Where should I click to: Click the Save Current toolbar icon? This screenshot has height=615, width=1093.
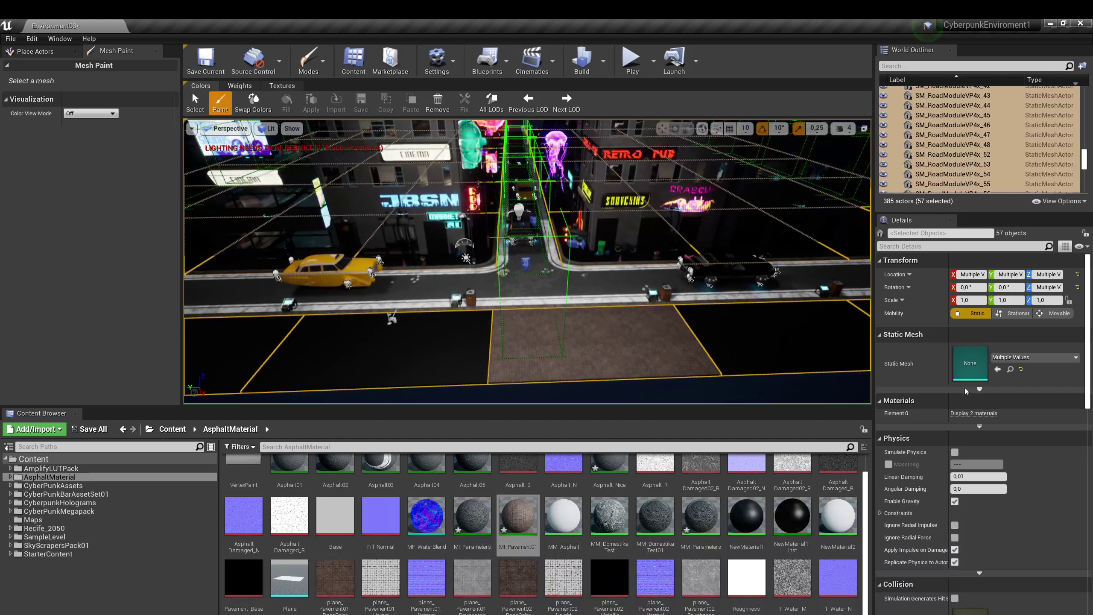pos(205,61)
